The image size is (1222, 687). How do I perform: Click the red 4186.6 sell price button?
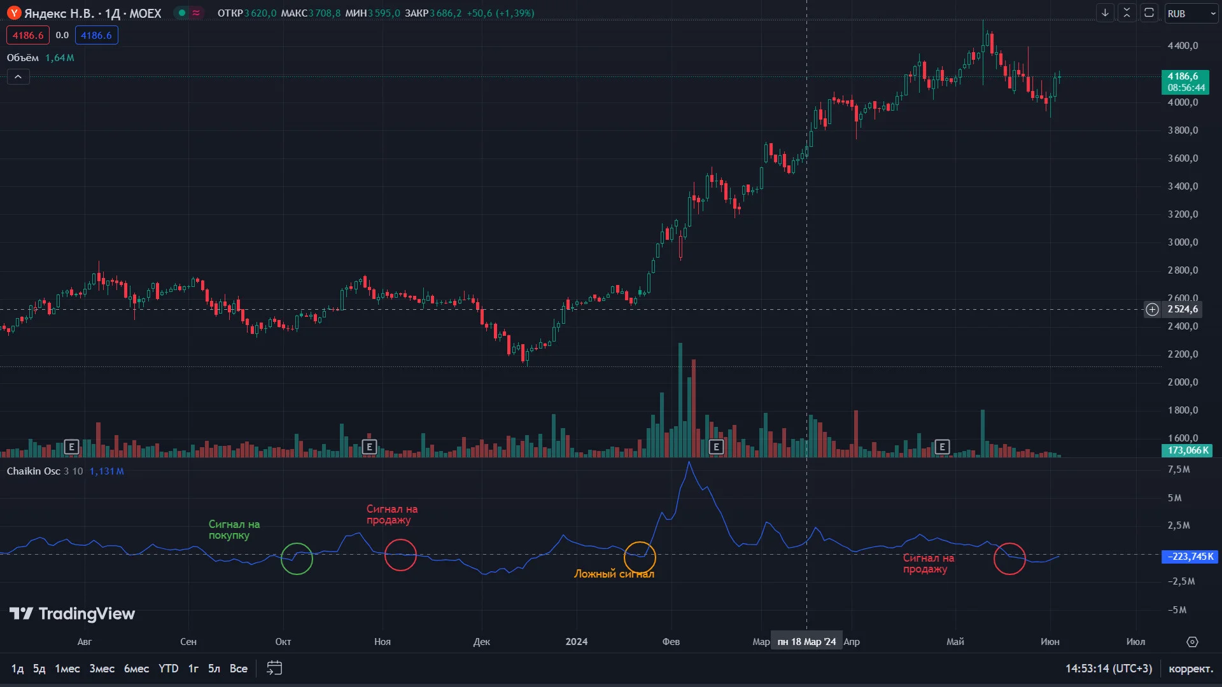coord(28,36)
